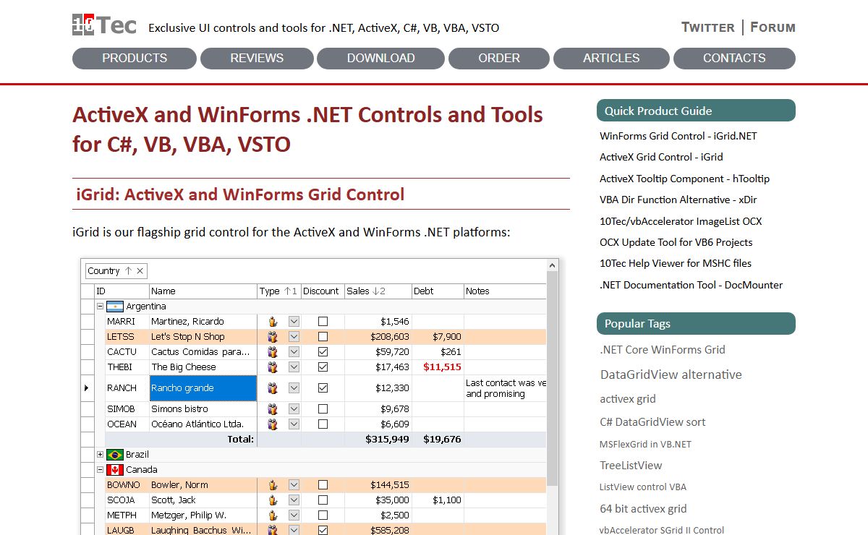Viewport: 868px width, 535px height.
Task: Collapse the Argentina group
Action: click(x=101, y=307)
